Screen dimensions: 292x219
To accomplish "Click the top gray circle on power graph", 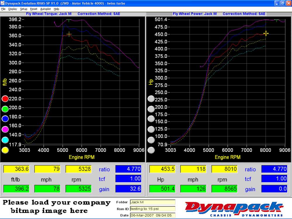I will click(151, 99).
